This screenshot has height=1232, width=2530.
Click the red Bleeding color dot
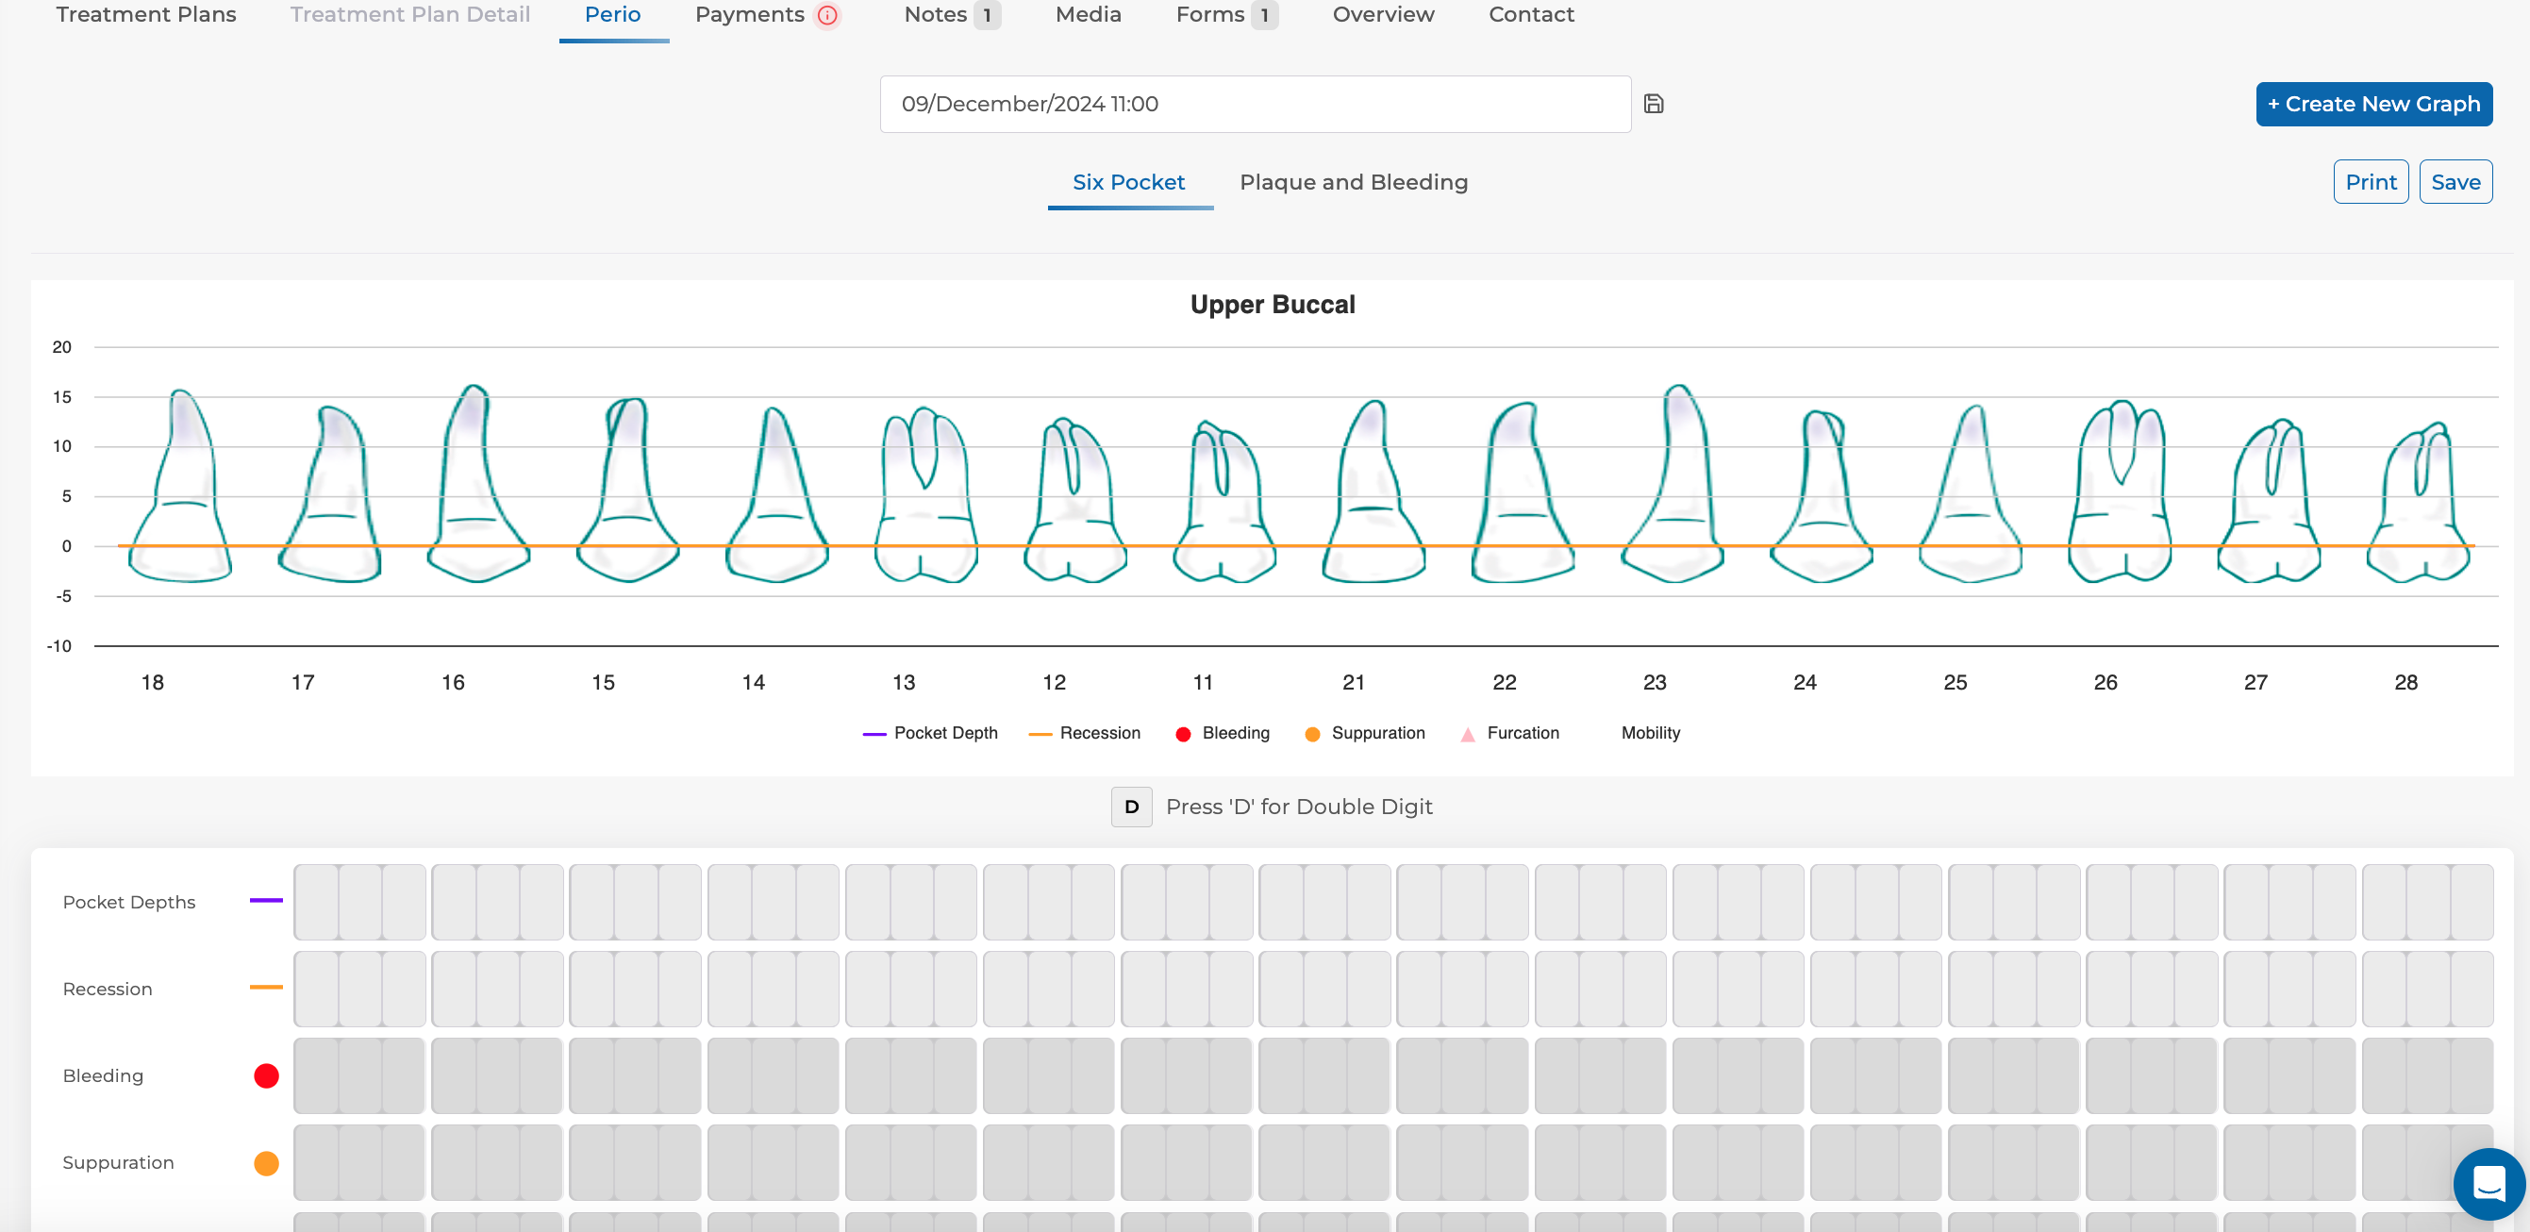266,1075
